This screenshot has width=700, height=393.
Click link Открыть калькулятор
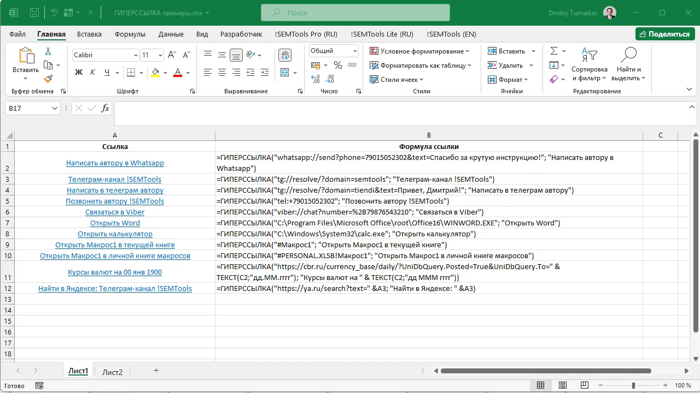(115, 234)
